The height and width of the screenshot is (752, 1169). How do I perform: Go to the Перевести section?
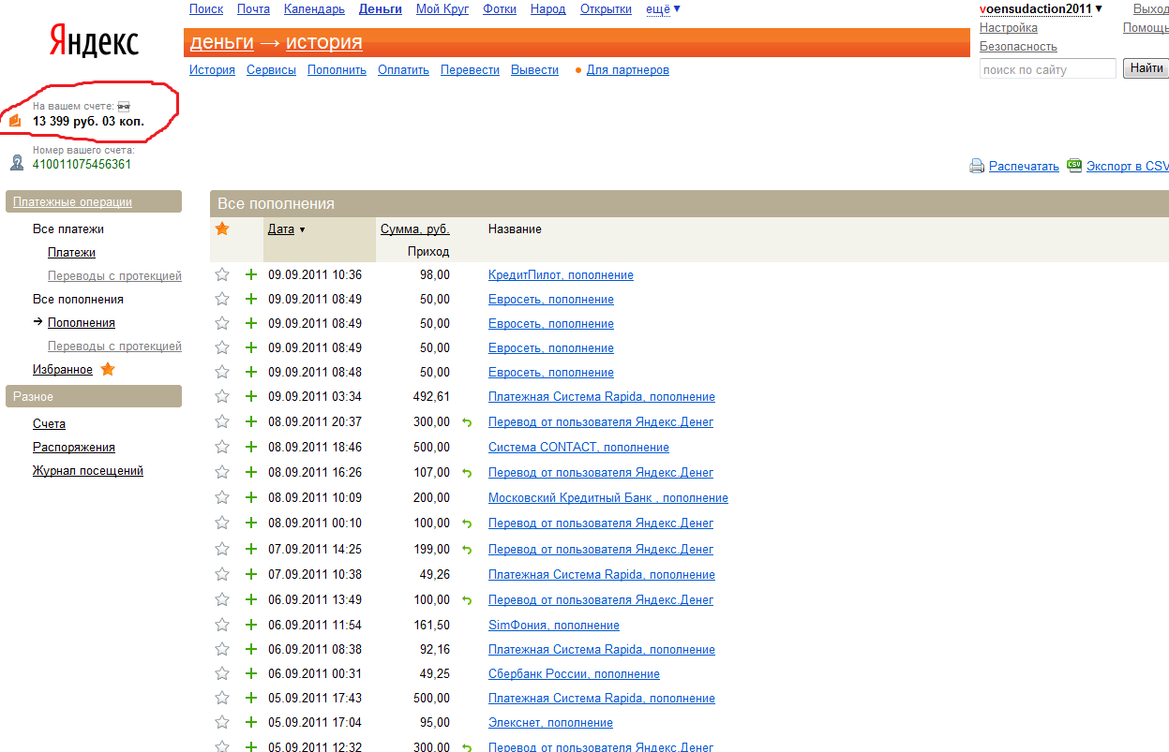[470, 69]
